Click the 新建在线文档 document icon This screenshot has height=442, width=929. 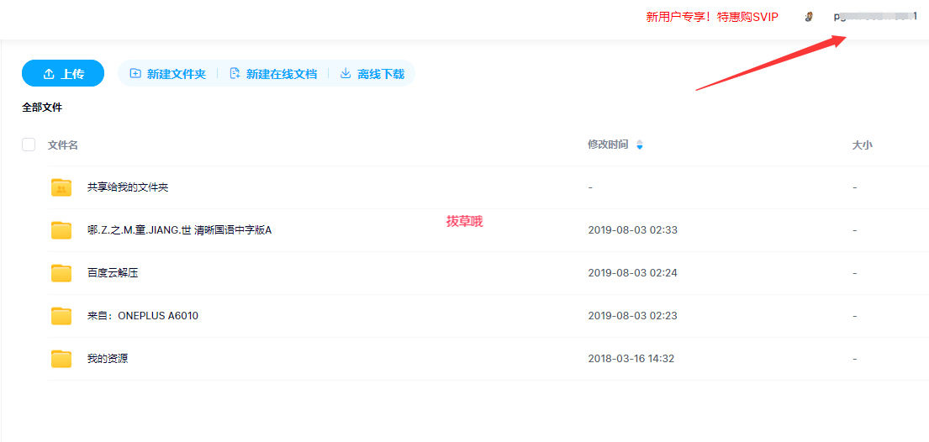tap(235, 74)
